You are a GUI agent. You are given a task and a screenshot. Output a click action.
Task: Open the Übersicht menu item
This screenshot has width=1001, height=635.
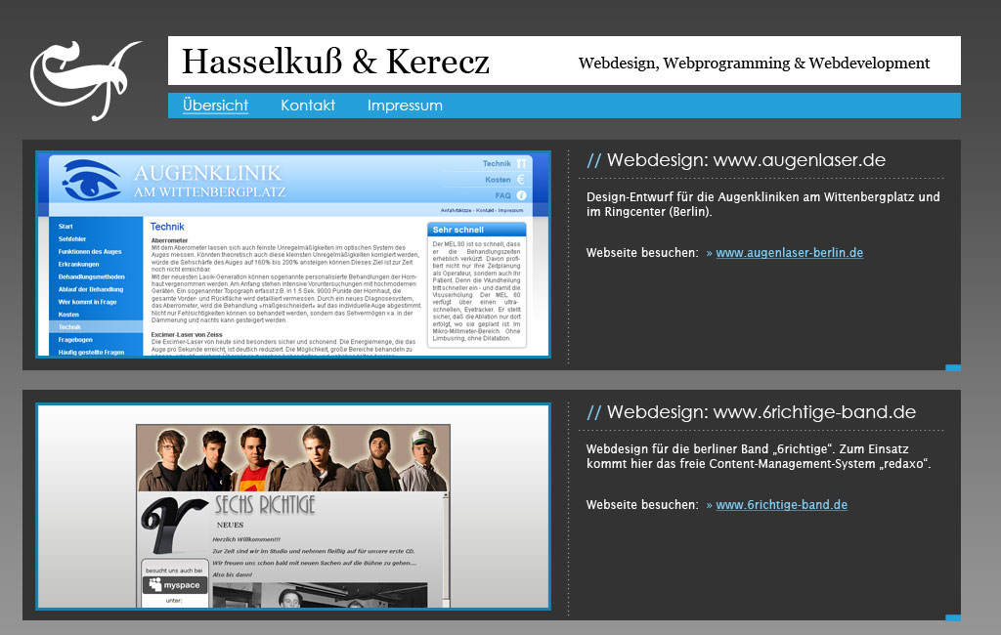point(215,106)
